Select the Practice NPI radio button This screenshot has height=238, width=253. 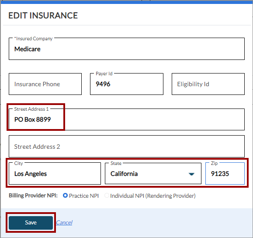point(65,196)
